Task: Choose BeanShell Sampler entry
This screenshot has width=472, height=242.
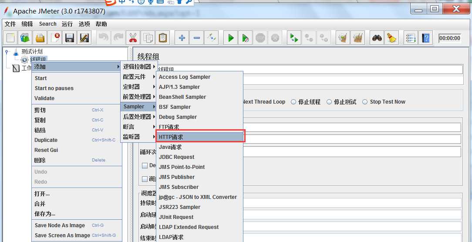Action: 200,97
